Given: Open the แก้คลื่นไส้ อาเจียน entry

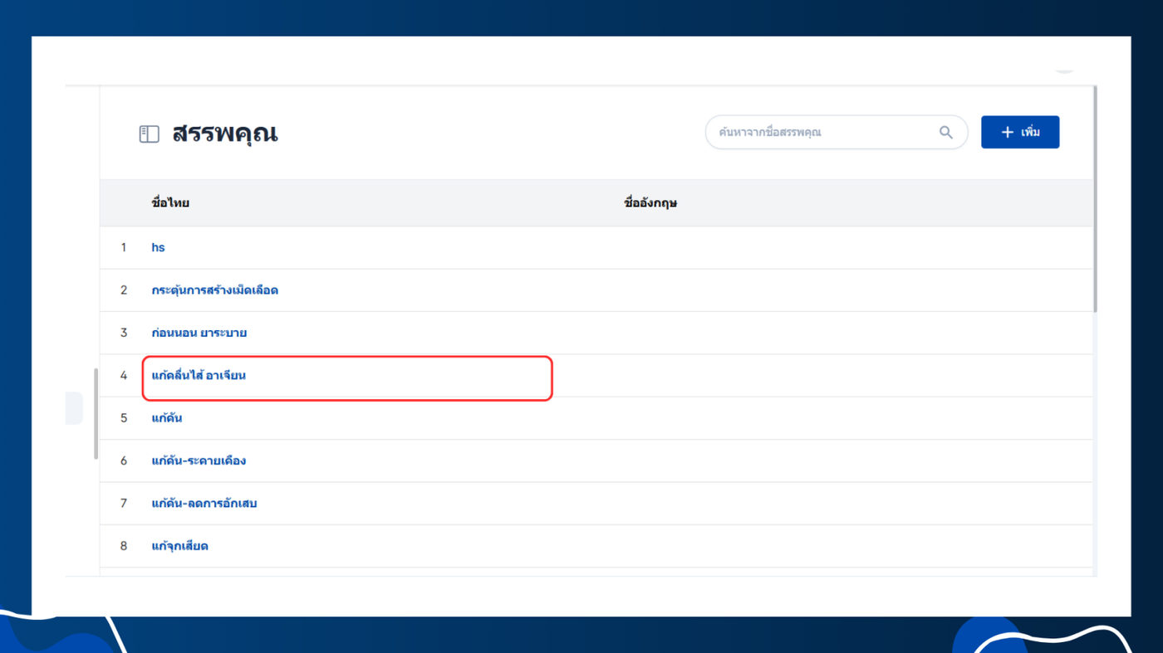Looking at the screenshot, I should tap(199, 375).
